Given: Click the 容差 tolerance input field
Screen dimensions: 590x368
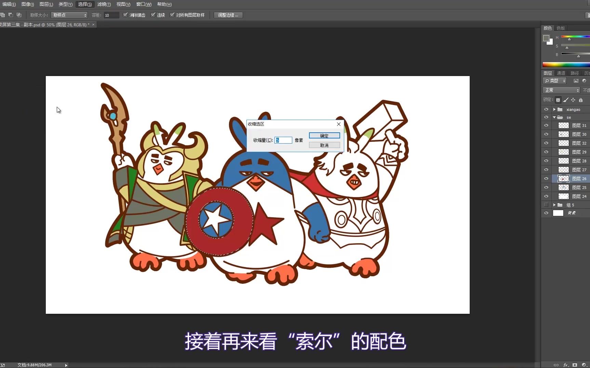Looking at the screenshot, I should coord(111,15).
